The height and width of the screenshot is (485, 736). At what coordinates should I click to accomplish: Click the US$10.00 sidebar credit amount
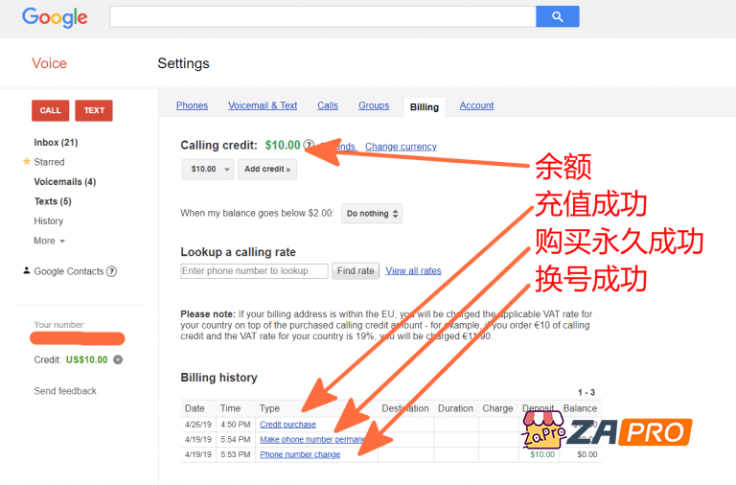coord(87,359)
